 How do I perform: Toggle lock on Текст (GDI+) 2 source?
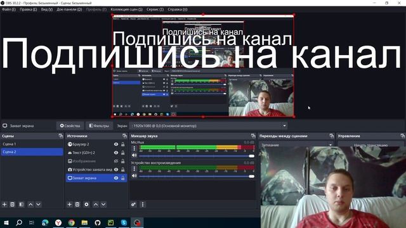coord(123,153)
